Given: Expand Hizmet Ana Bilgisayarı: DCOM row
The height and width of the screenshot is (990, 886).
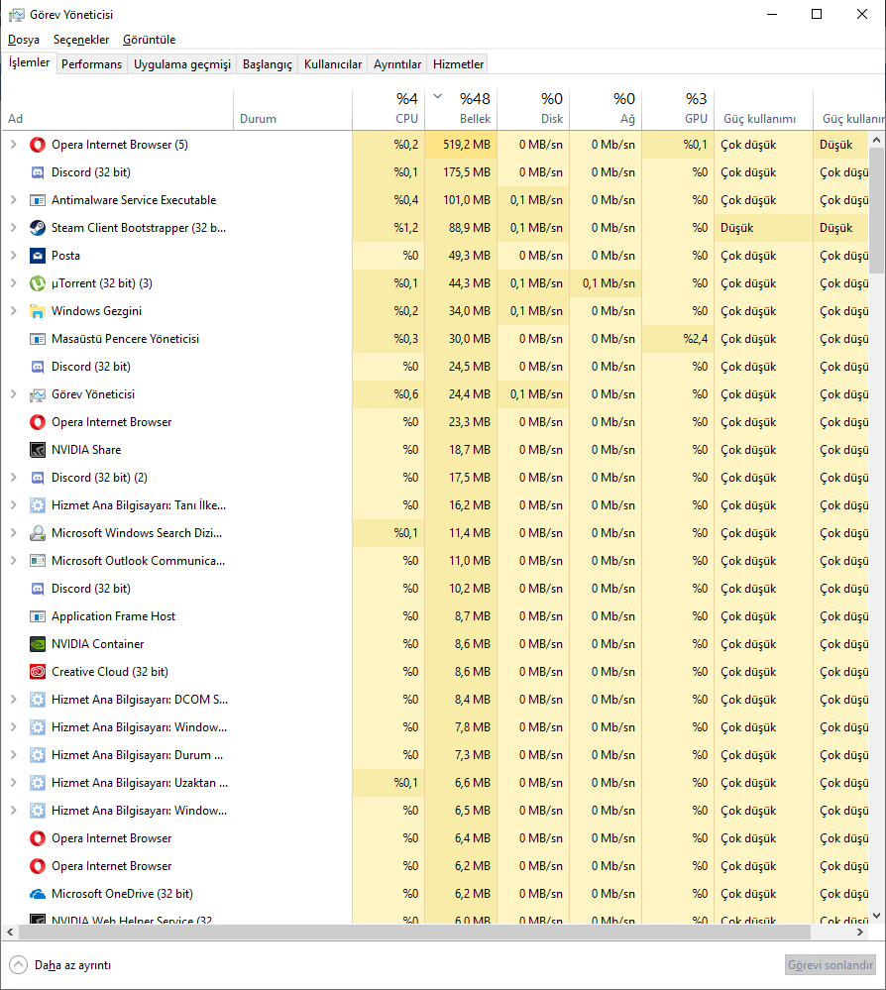Looking at the screenshot, I should [x=13, y=701].
